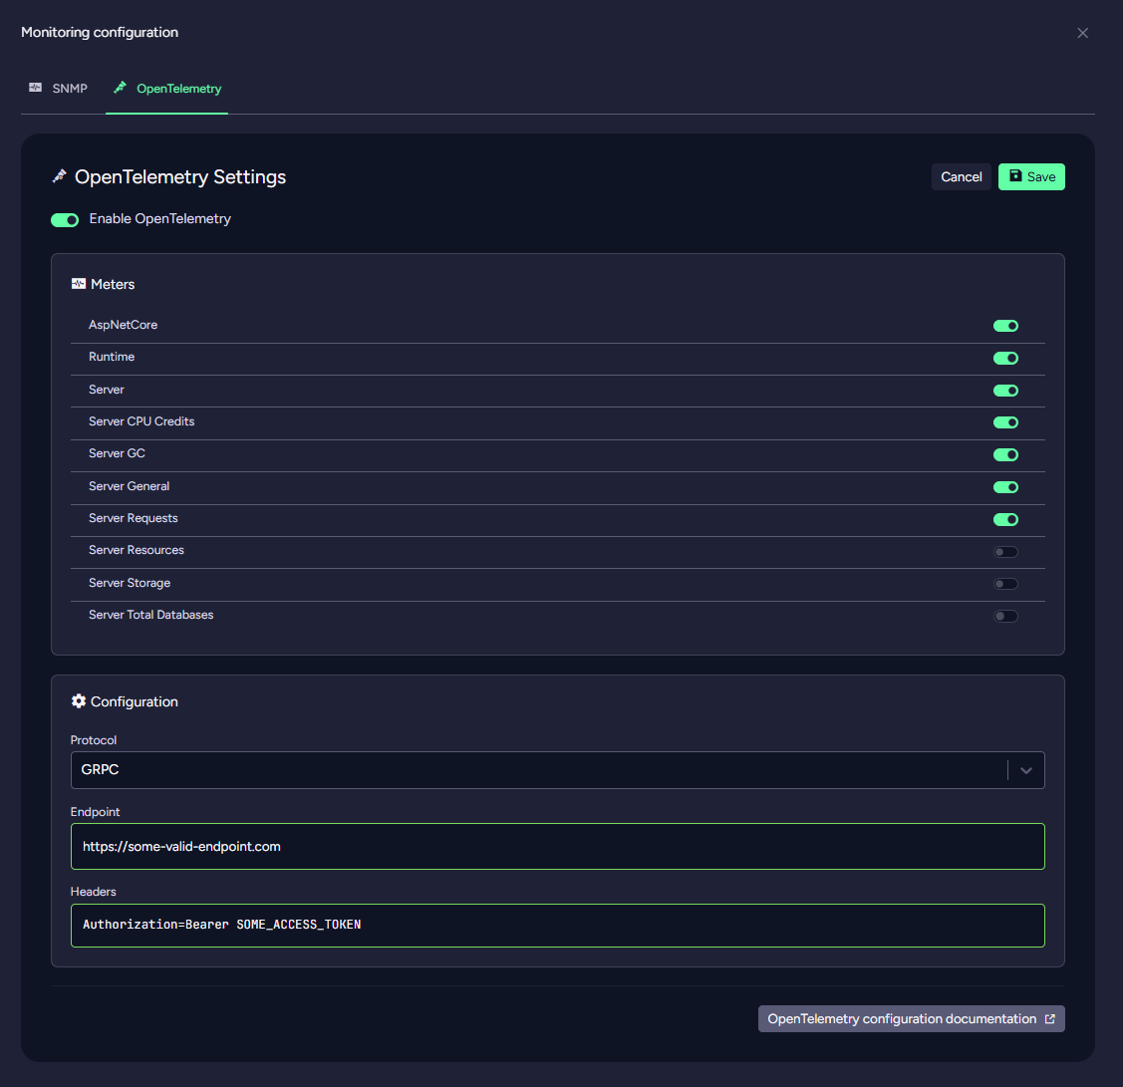The width and height of the screenshot is (1123, 1087).
Task: Click the Meters section heartbeat icon
Action: pyautogui.click(x=79, y=284)
